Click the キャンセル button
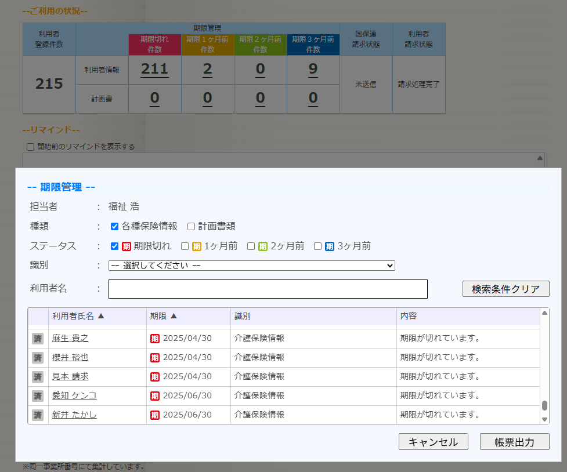This screenshot has height=472, width=567. pyautogui.click(x=433, y=441)
